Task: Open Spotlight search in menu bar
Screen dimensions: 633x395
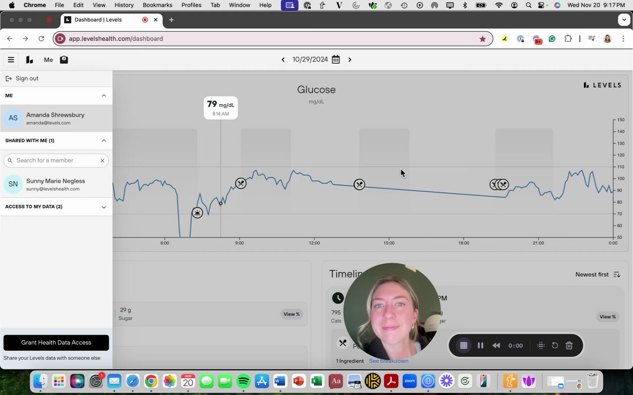Action: point(529,5)
